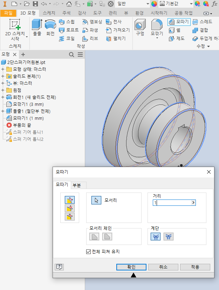The width and height of the screenshot is (219, 290).
Task: Select the Decal (전사) tool
Action: pos(114,22)
